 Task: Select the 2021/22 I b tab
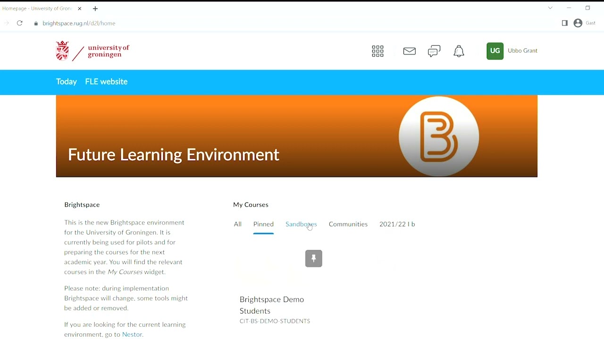click(397, 225)
